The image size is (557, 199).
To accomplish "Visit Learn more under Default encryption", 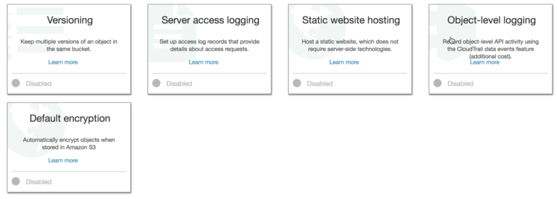I will point(63,160).
